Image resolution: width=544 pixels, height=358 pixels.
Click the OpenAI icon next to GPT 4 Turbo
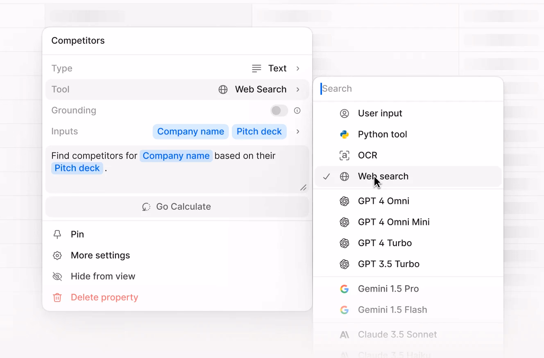[345, 243]
